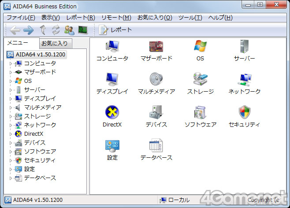Open the ストレージ drive large icon
The width and height of the screenshot is (290, 208).
[x=200, y=79]
